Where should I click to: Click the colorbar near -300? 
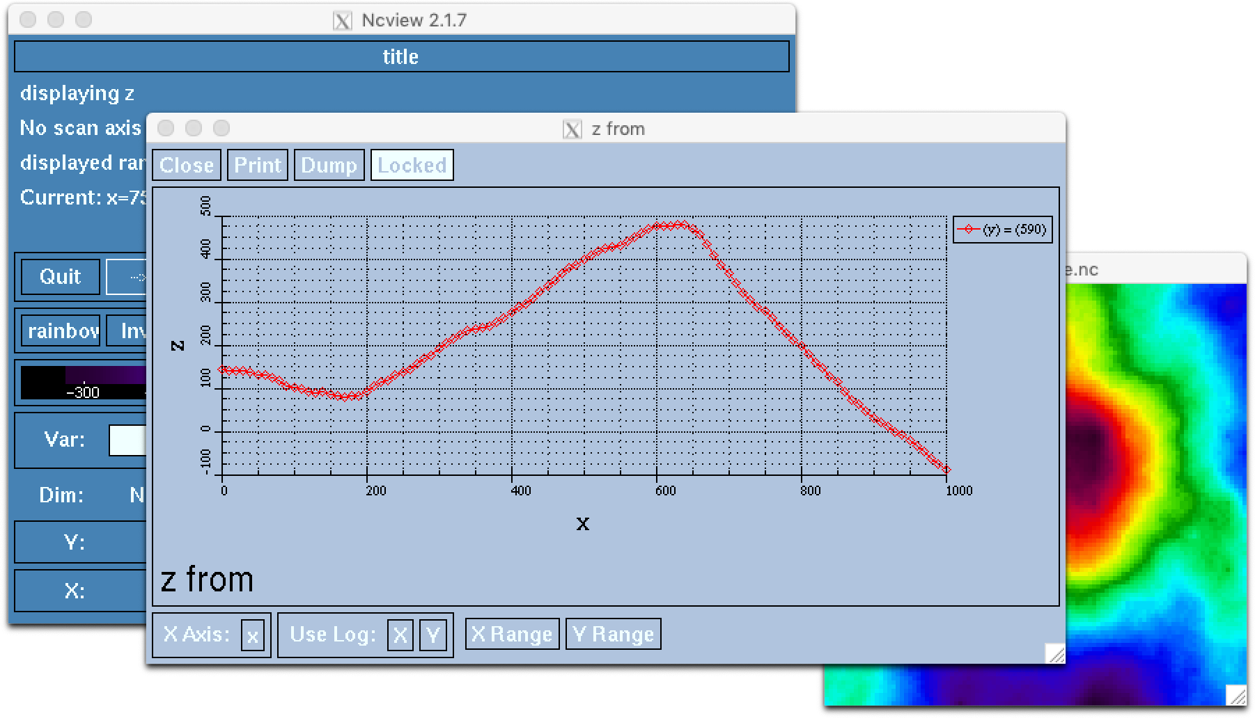point(84,383)
